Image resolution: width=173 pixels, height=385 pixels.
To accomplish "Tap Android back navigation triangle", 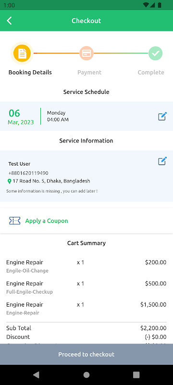I will click(36, 375).
